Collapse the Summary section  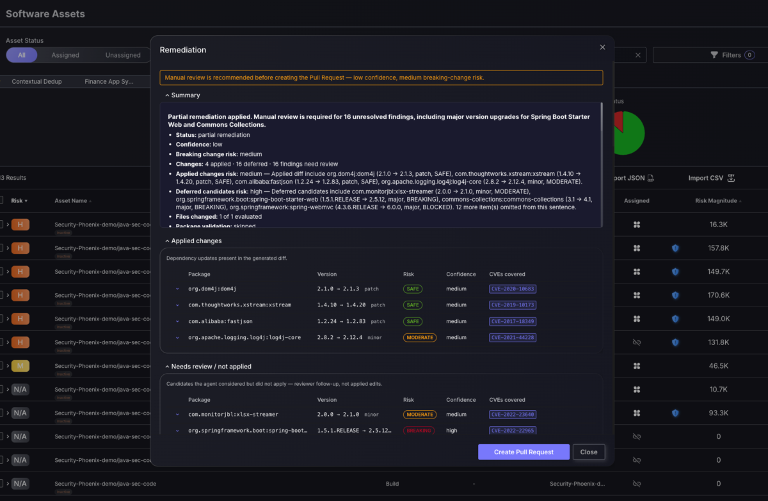point(182,95)
